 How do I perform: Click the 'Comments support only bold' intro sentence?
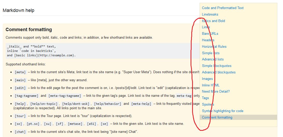click(x=79, y=38)
